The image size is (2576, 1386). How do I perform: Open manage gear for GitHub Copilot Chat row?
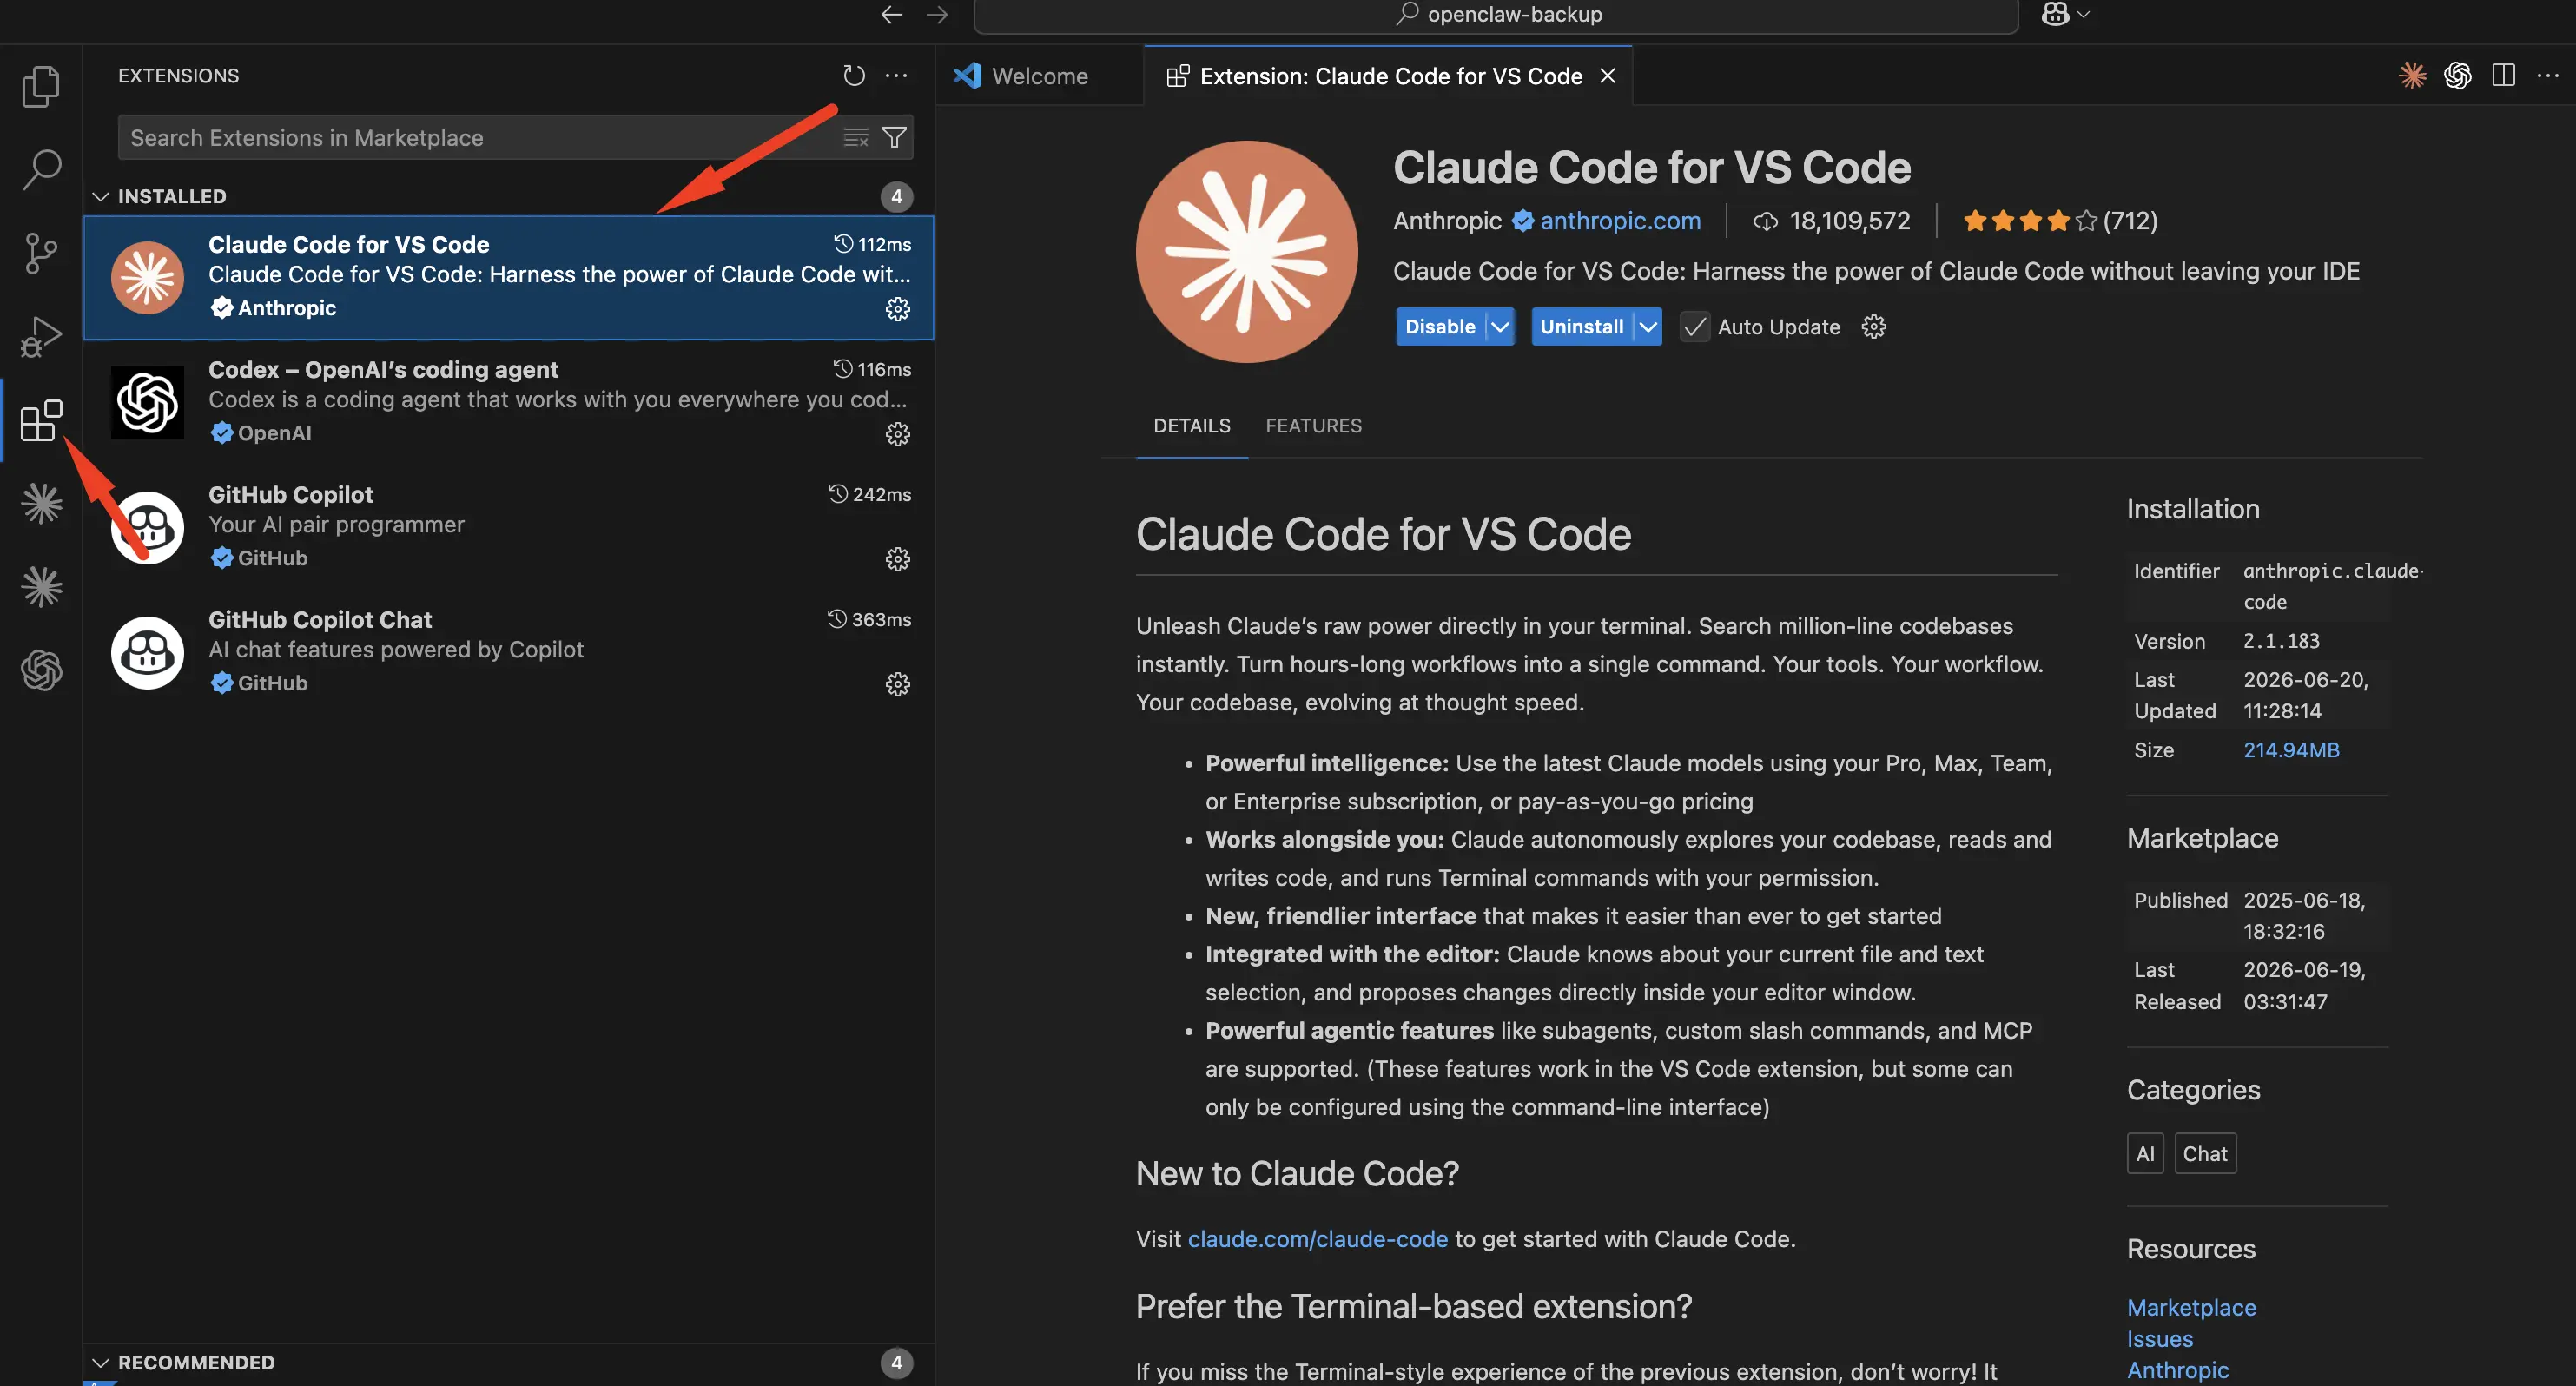pyautogui.click(x=897, y=684)
